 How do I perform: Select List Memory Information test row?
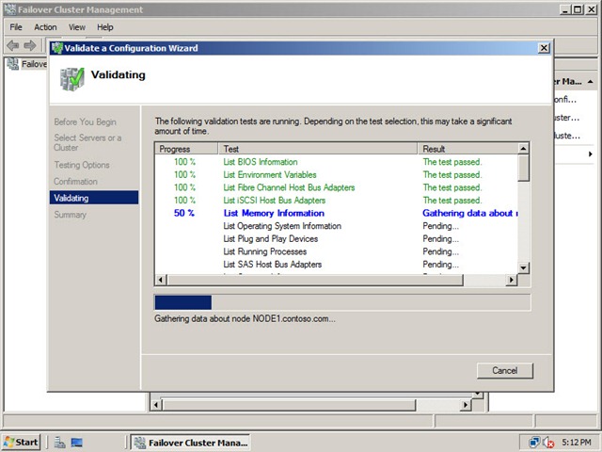[337, 213]
